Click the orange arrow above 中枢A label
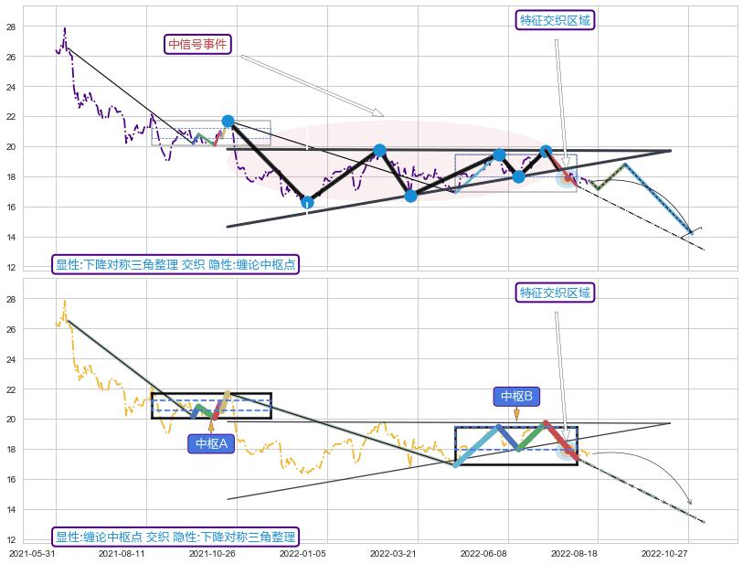 pos(211,424)
